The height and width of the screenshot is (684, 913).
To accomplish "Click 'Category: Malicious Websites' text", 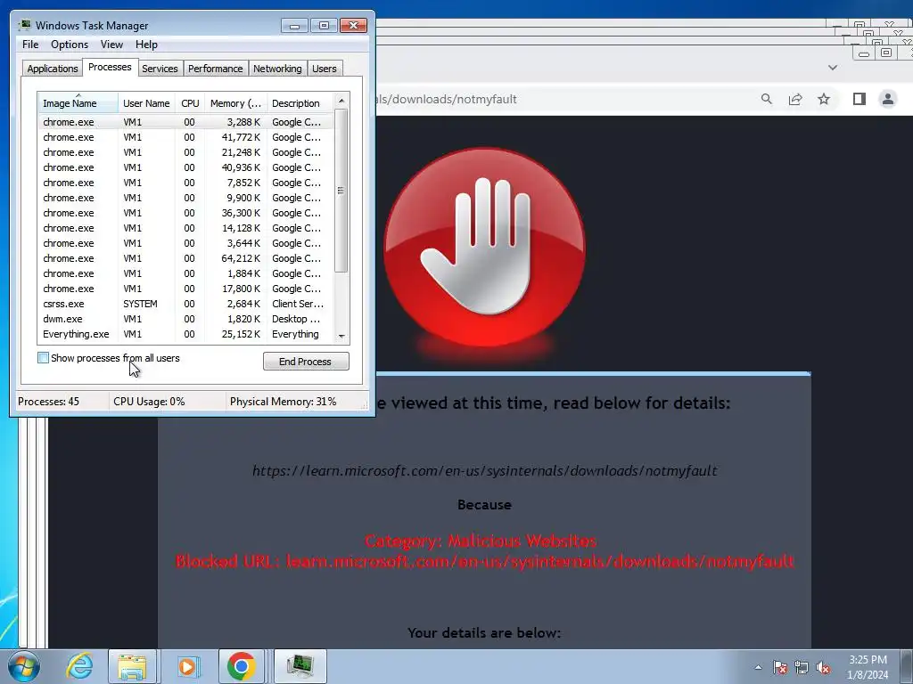I will [x=481, y=541].
